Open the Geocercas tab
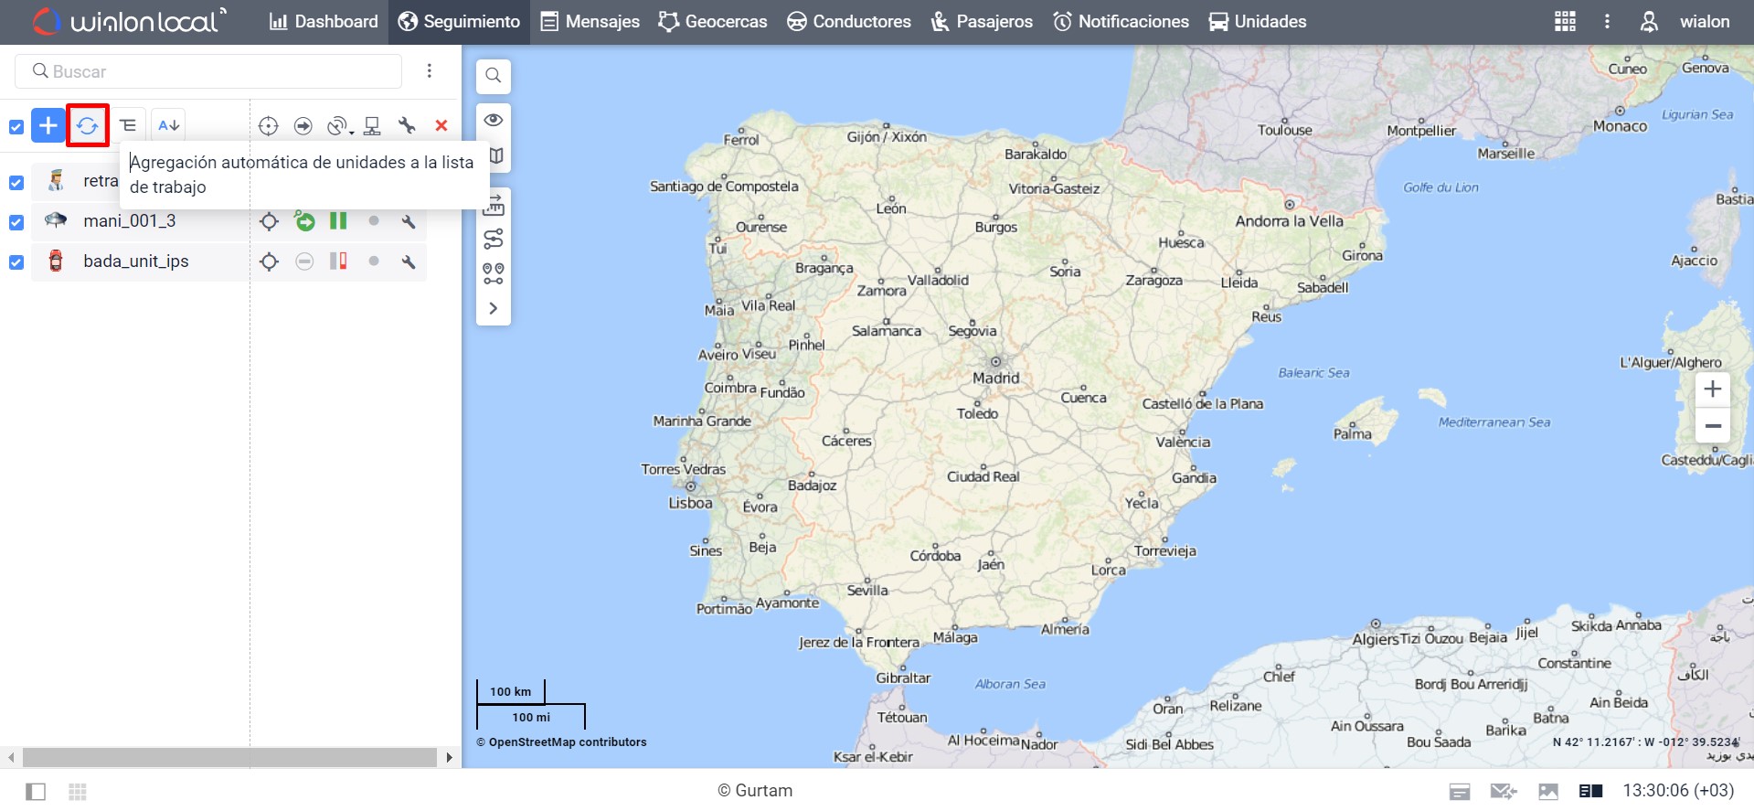This screenshot has height=811, width=1754. pos(713,21)
